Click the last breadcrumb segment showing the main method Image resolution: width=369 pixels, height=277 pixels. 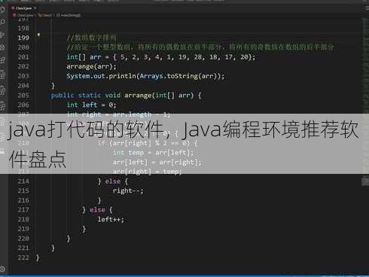[69, 15]
